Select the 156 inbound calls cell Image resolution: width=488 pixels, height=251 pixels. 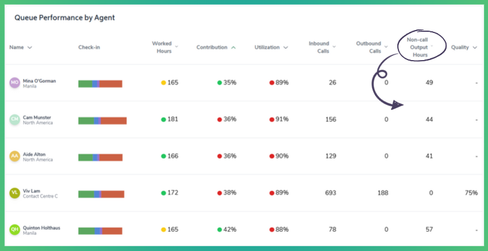pyautogui.click(x=330, y=119)
